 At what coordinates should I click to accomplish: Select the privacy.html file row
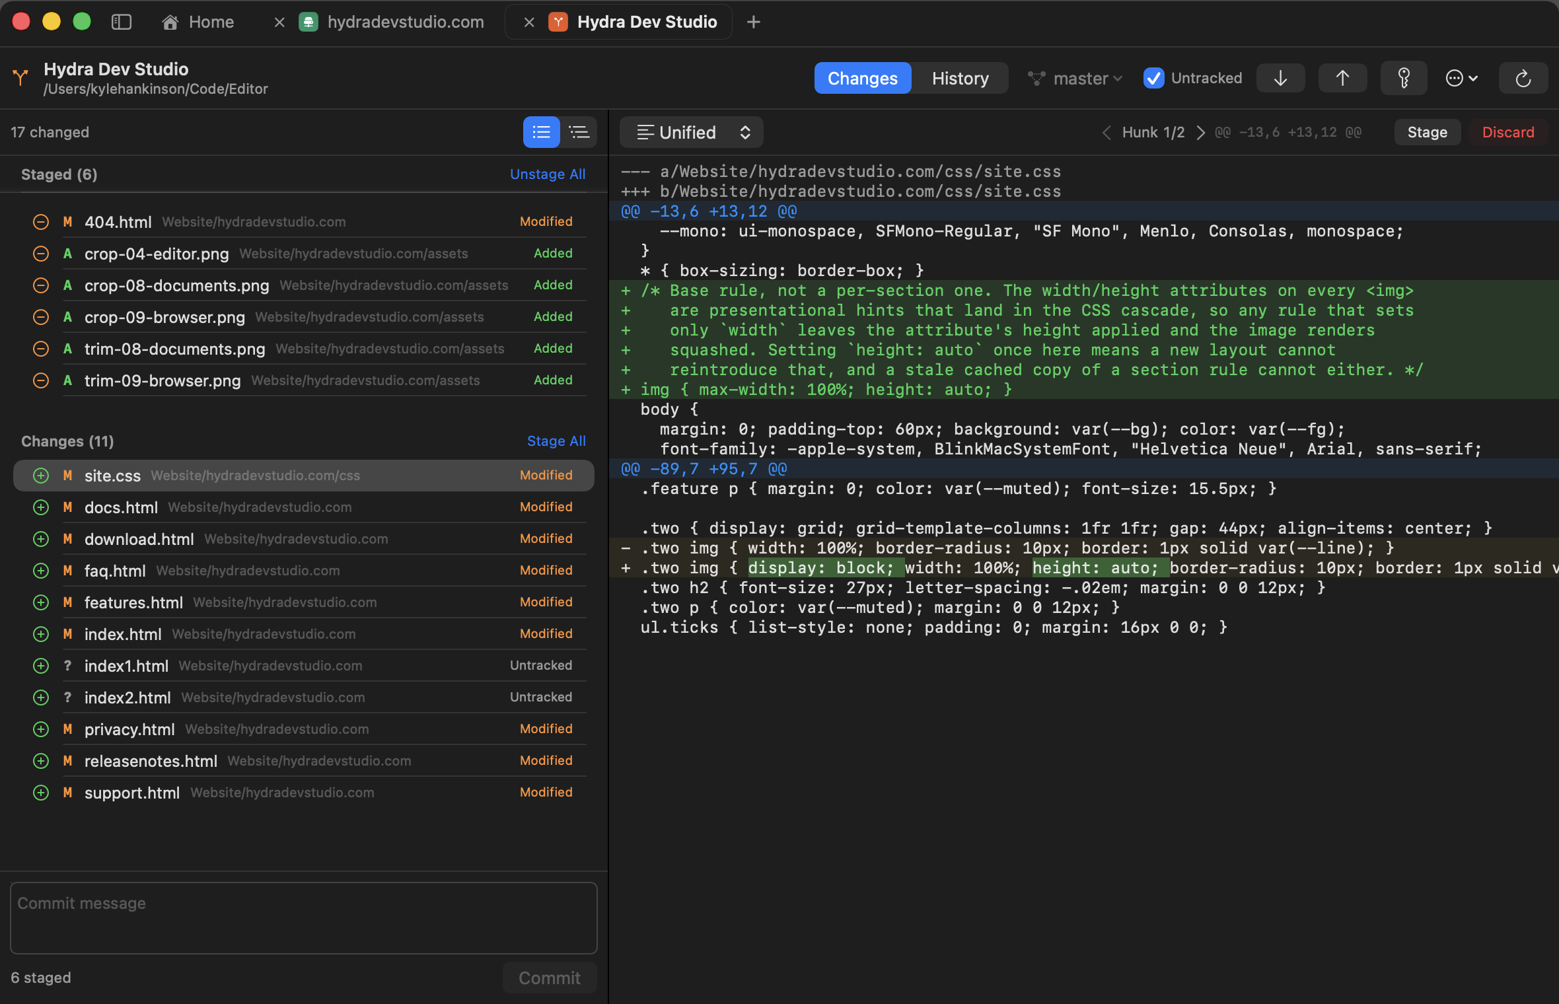point(304,729)
